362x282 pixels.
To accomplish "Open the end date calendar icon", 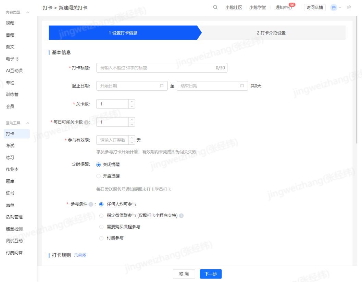I will (242, 86).
